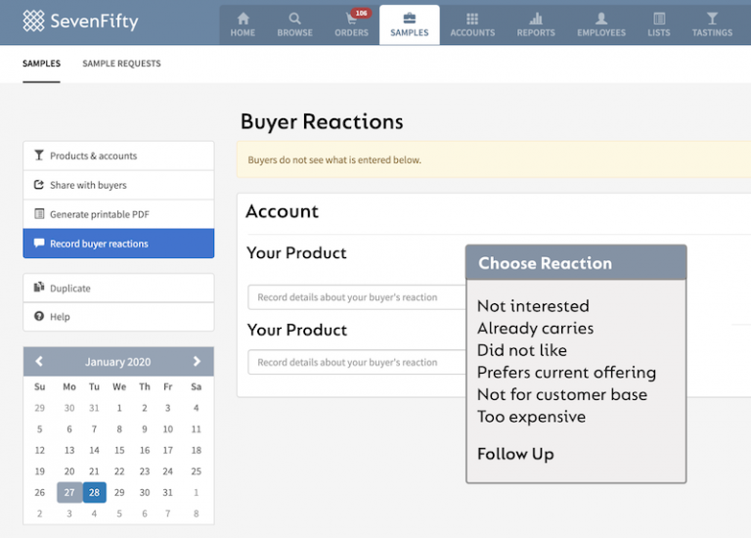The width and height of the screenshot is (751, 538).
Task: Click first buyer reaction details field
Action: [357, 297]
